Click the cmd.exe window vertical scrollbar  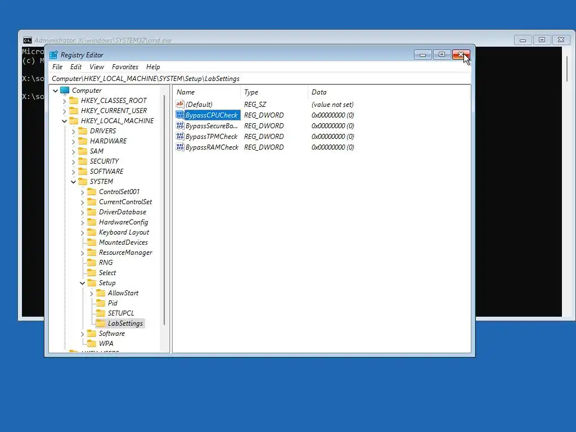point(566,69)
